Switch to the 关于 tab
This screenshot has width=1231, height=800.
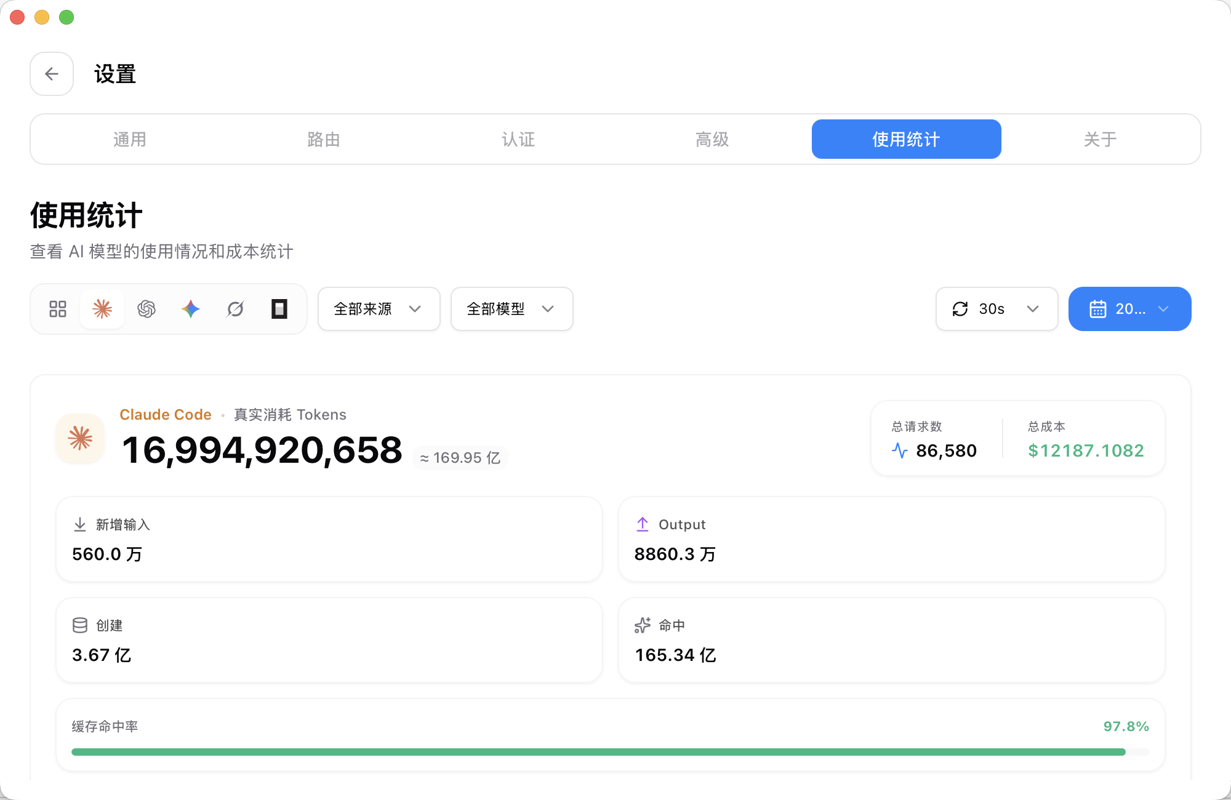(x=1101, y=139)
